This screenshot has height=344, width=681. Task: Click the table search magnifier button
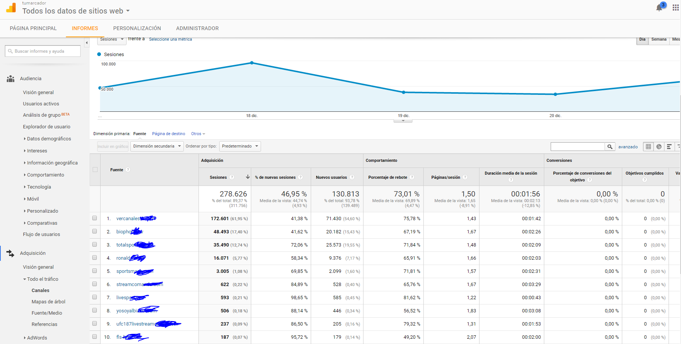point(610,147)
